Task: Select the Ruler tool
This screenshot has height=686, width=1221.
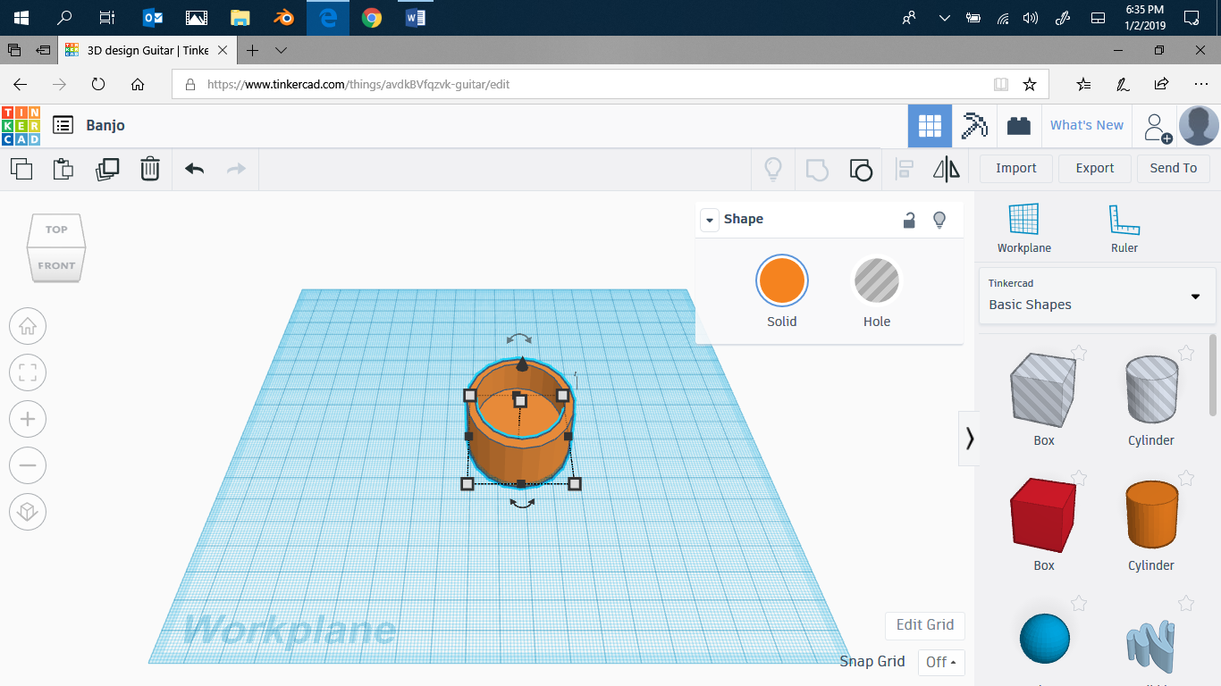Action: pyautogui.click(x=1124, y=229)
